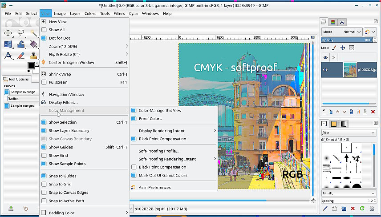
Task: Select the Free Select lasso tool
Action: (20, 33)
